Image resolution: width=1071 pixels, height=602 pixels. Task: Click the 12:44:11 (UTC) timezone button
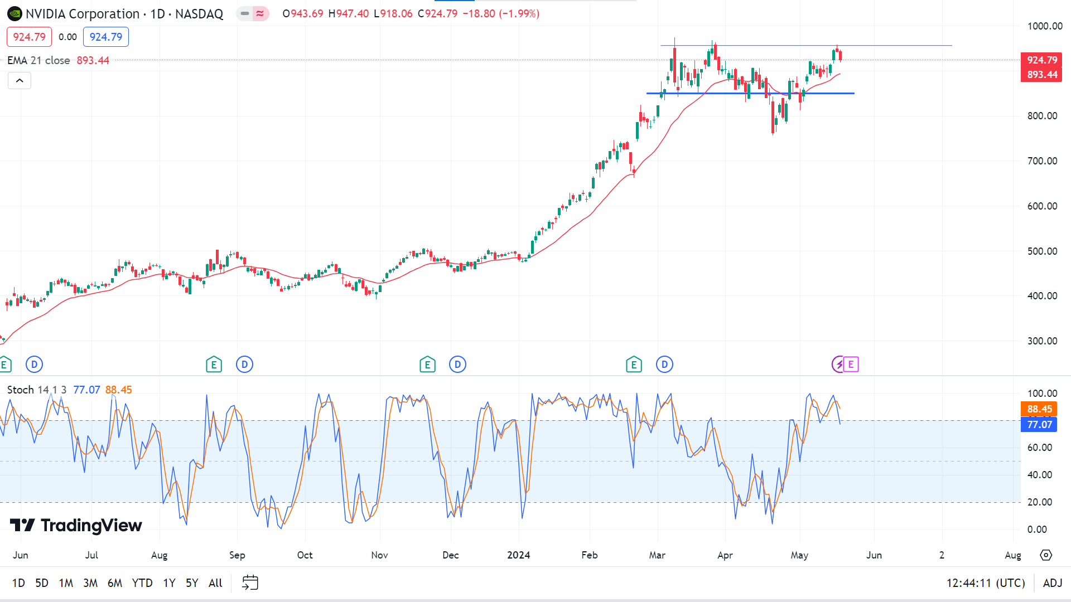pyautogui.click(x=986, y=582)
